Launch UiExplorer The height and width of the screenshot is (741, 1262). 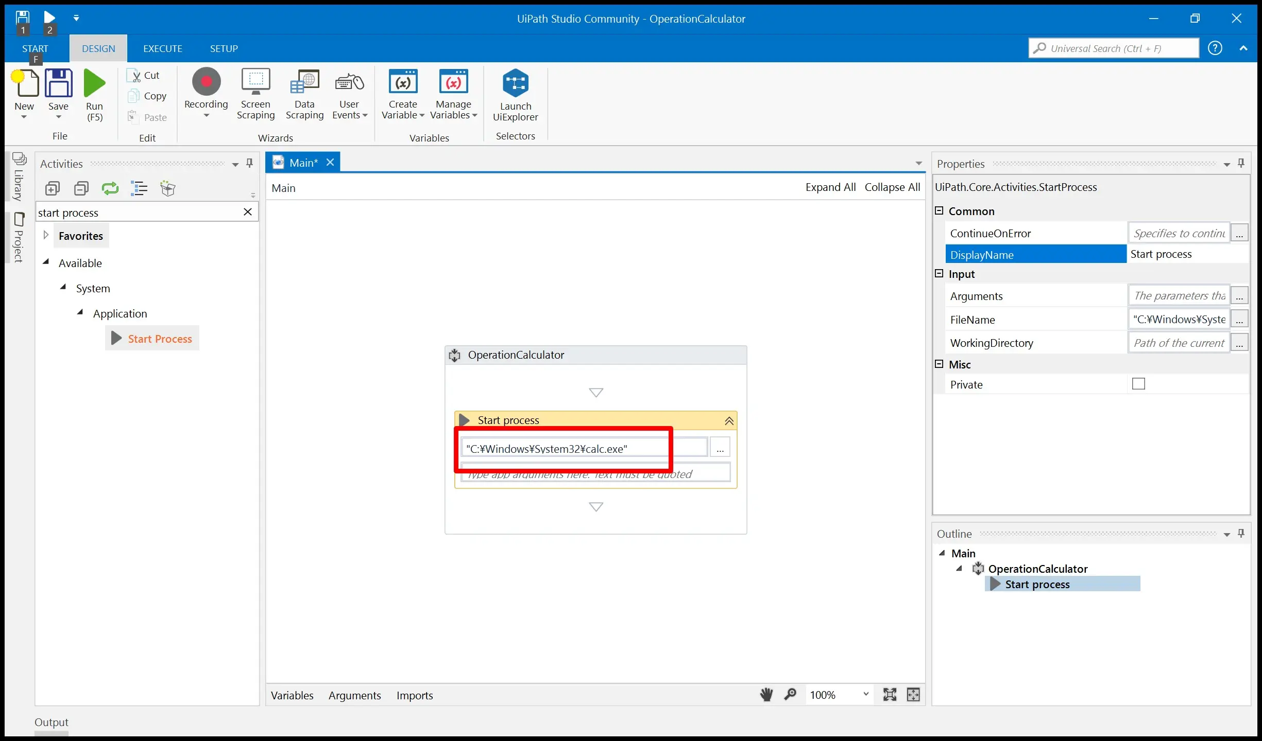tap(515, 95)
